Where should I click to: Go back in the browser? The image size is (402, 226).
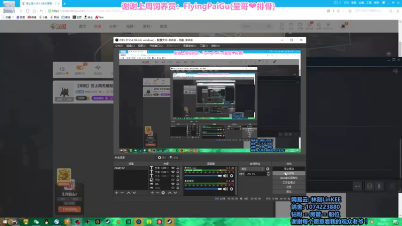pos(21,11)
